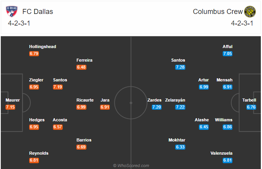Viewport: 262px width, 169px height.
Task: Click the Columbus Crew team crest
Action: click(x=250, y=12)
